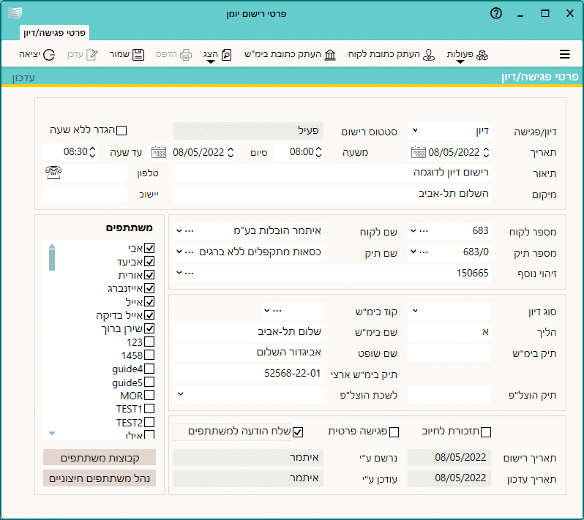Check participant TEST1
Image resolution: width=584 pixels, height=520 pixels.
tap(149, 408)
